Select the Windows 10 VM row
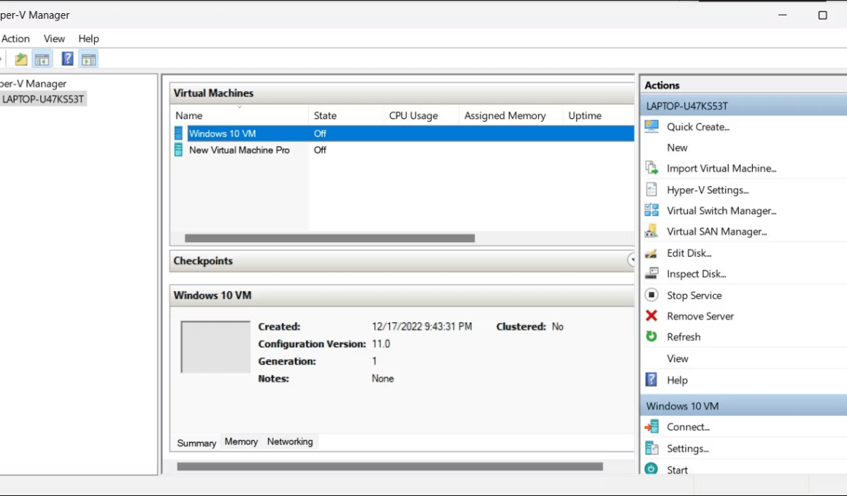The width and height of the screenshot is (847, 496). tap(404, 133)
